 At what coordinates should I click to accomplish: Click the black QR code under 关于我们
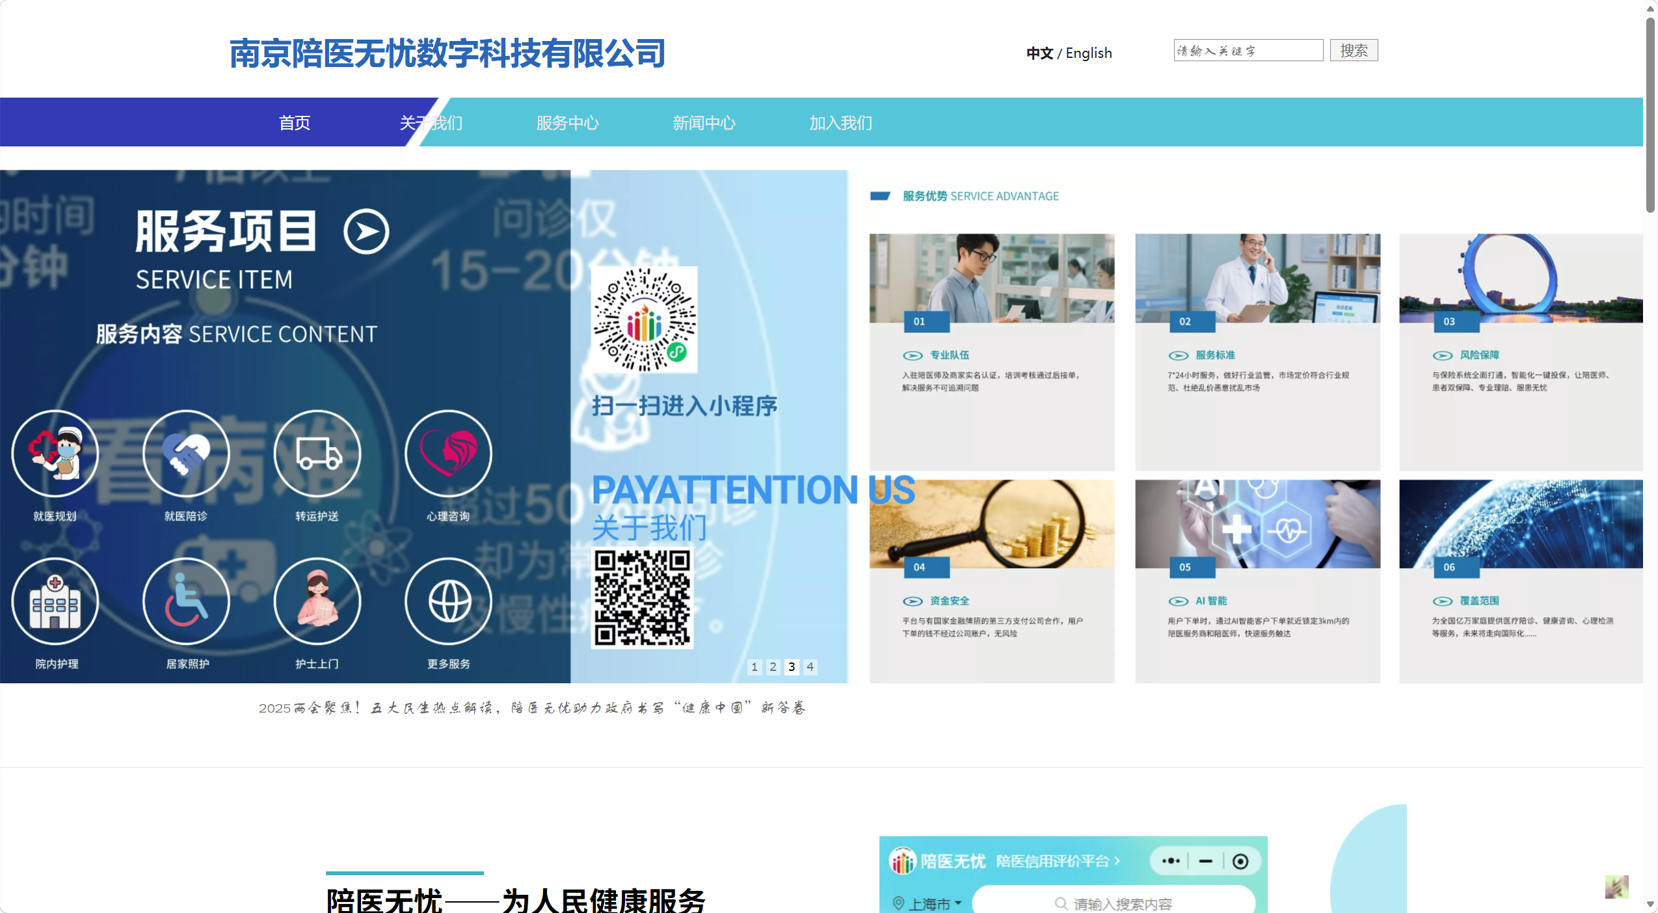(x=642, y=598)
